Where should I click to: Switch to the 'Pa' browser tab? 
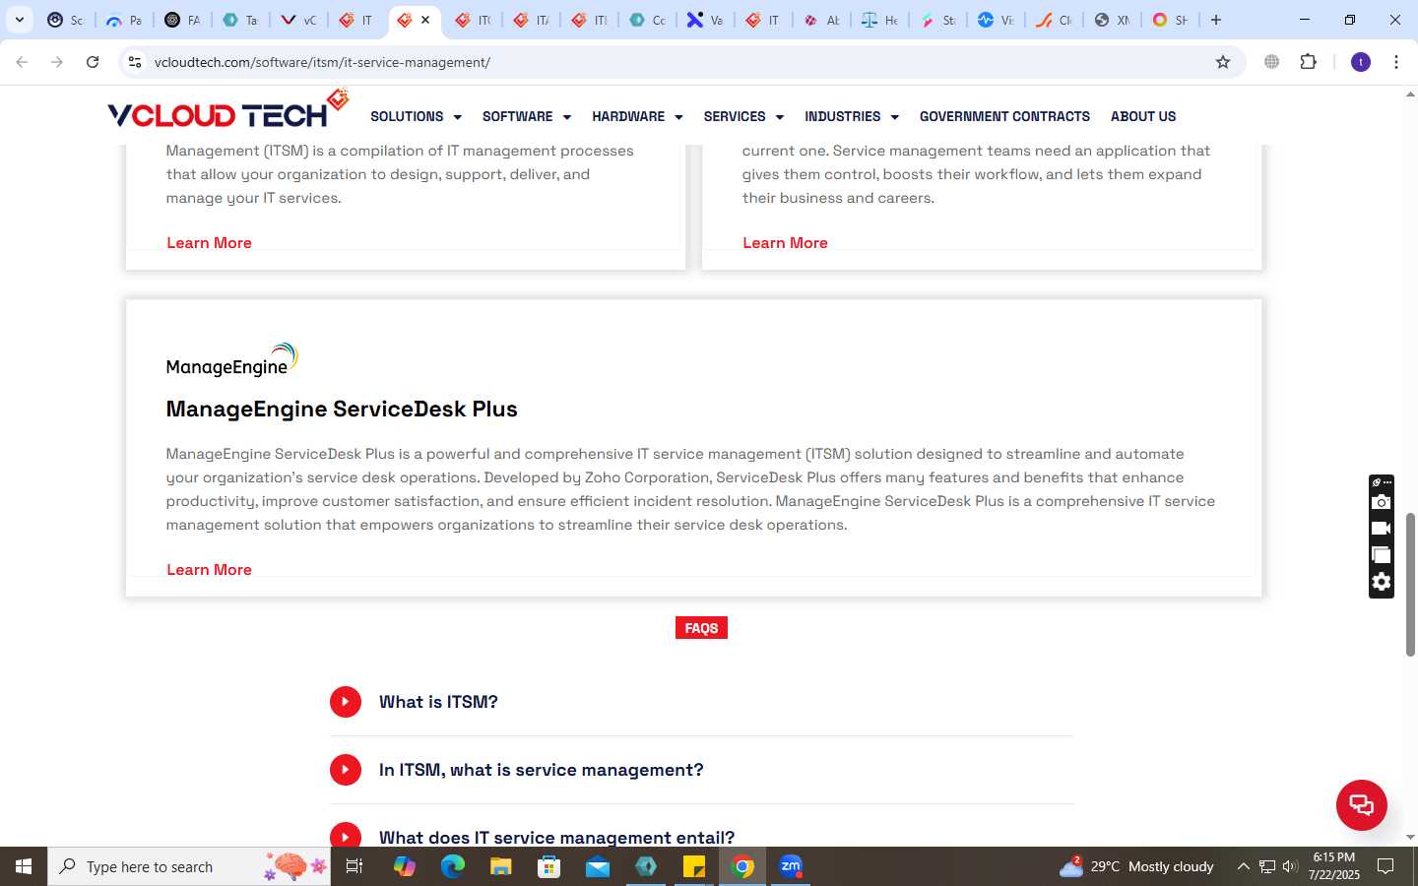click(x=124, y=20)
